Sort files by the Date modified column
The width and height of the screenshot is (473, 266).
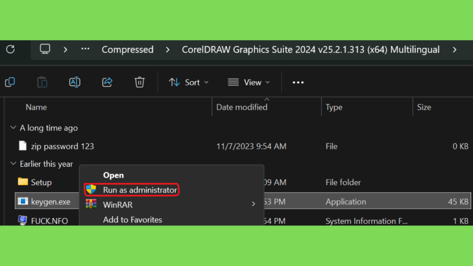click(x=242, y=107)
